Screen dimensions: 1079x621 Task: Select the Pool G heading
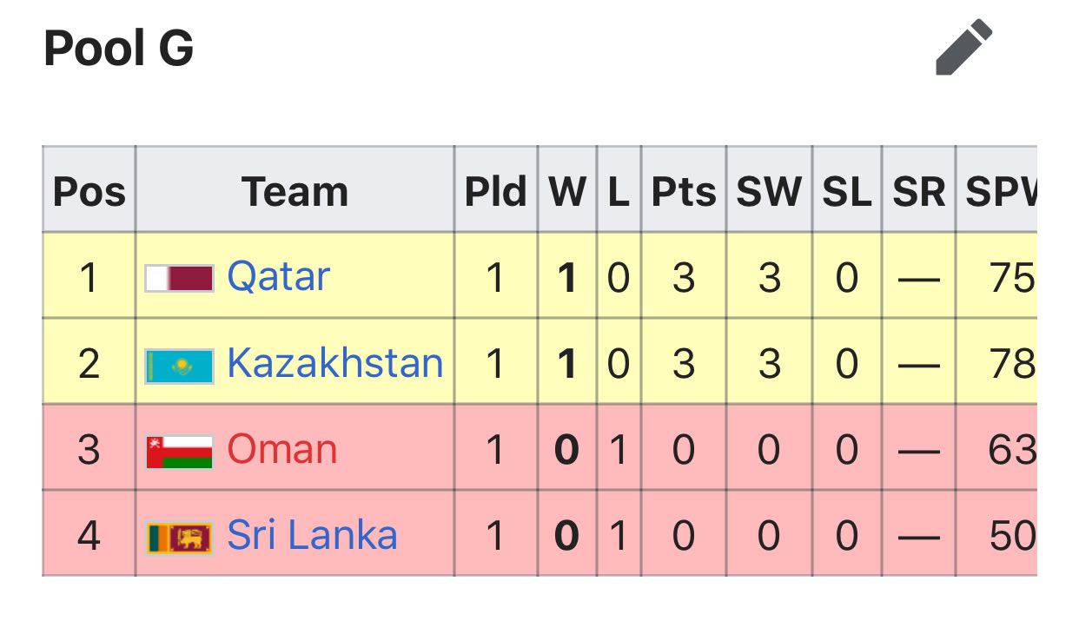tap(119, 48)
